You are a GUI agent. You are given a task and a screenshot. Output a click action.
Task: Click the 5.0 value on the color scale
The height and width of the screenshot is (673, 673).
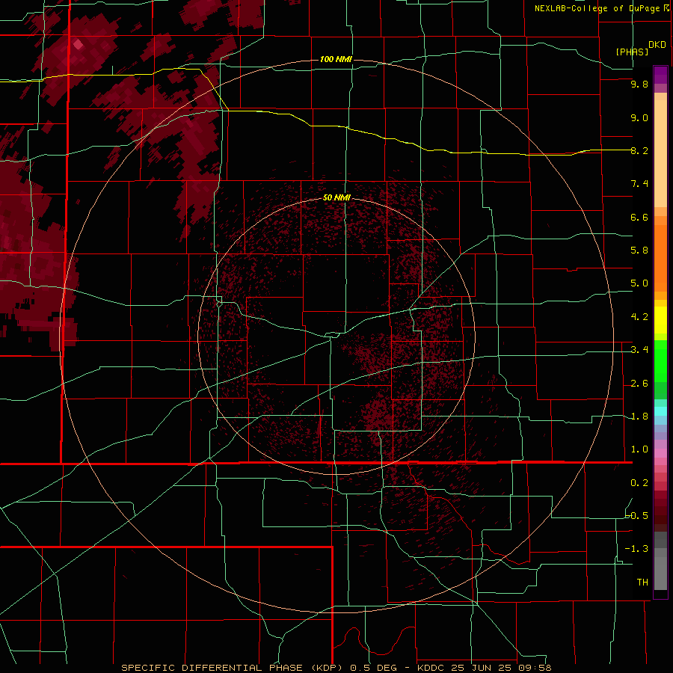point(639,283)
